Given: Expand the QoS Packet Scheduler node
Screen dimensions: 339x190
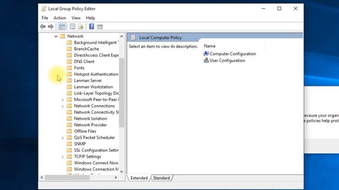Looking at the screenshot, I should [63, 138].
